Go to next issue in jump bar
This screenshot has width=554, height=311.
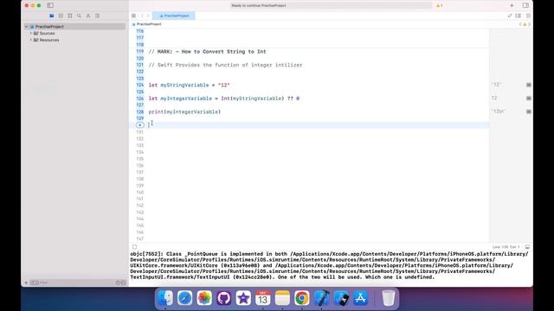click(529, 24)
